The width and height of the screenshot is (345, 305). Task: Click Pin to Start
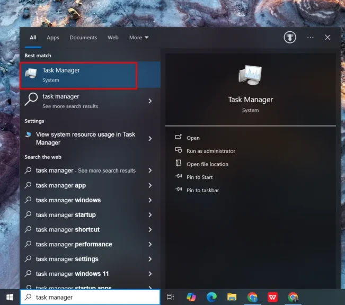(200, 177)
